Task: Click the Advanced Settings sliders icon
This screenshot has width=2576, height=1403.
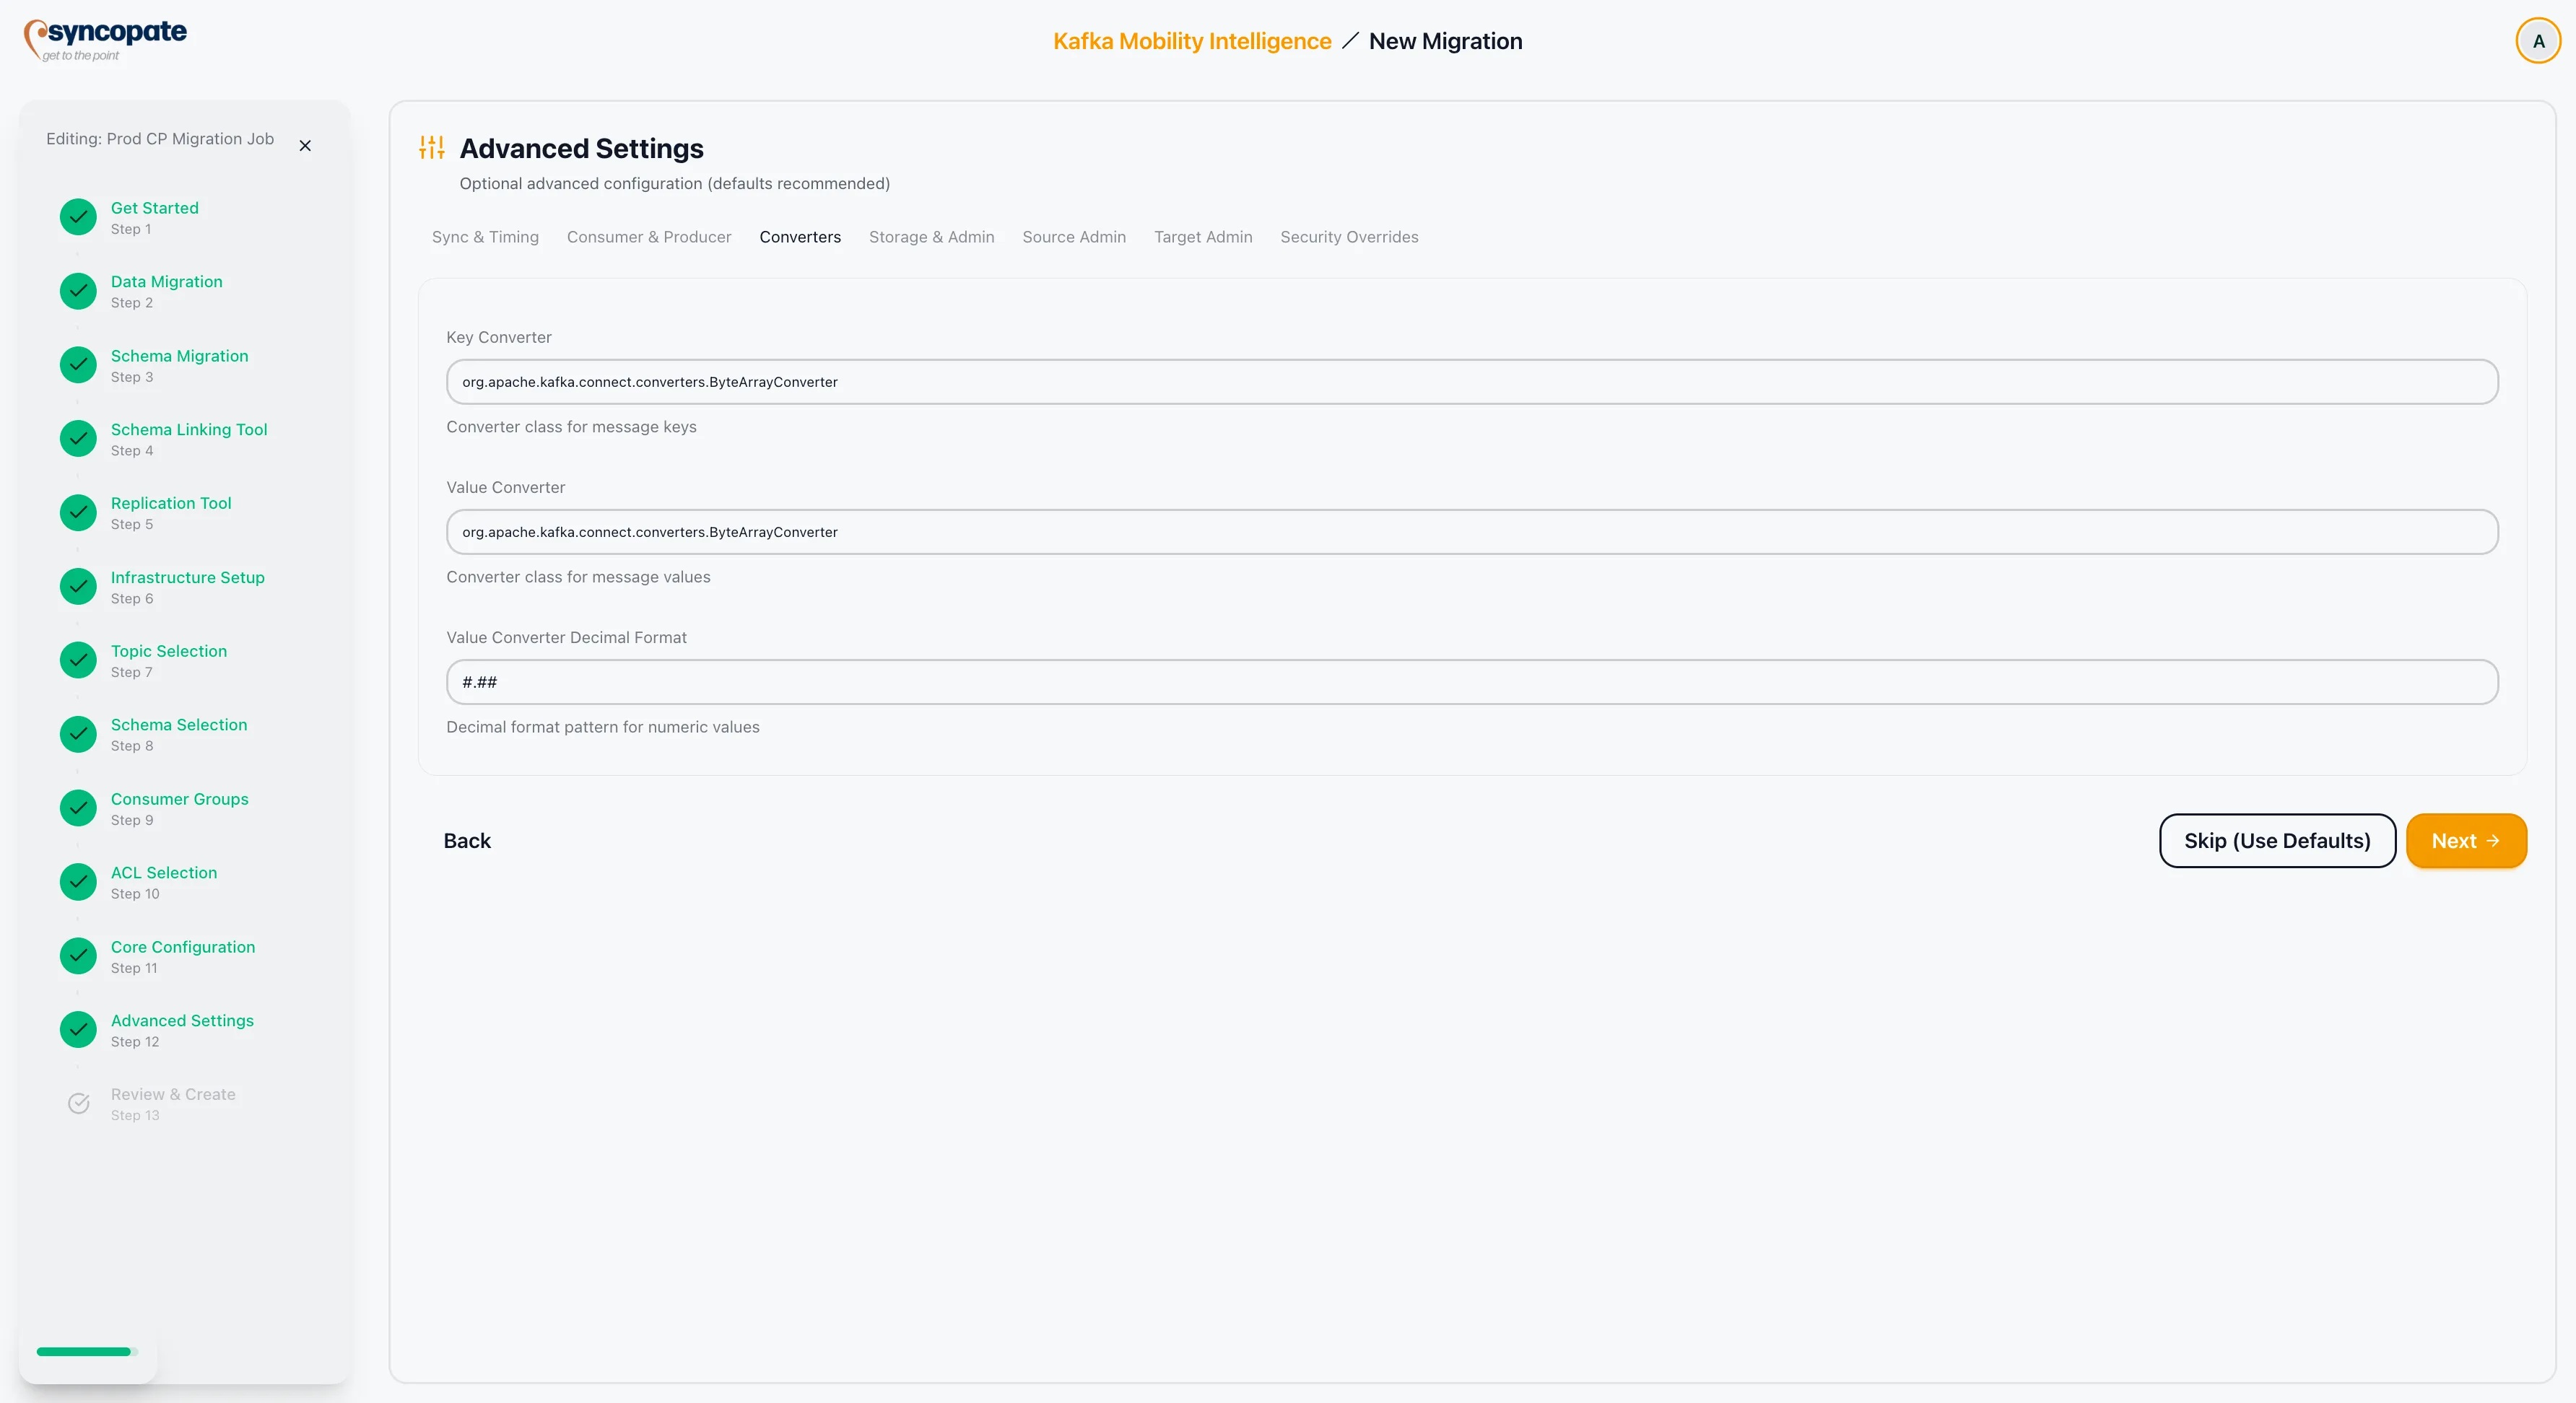Action: pos(431,147)
